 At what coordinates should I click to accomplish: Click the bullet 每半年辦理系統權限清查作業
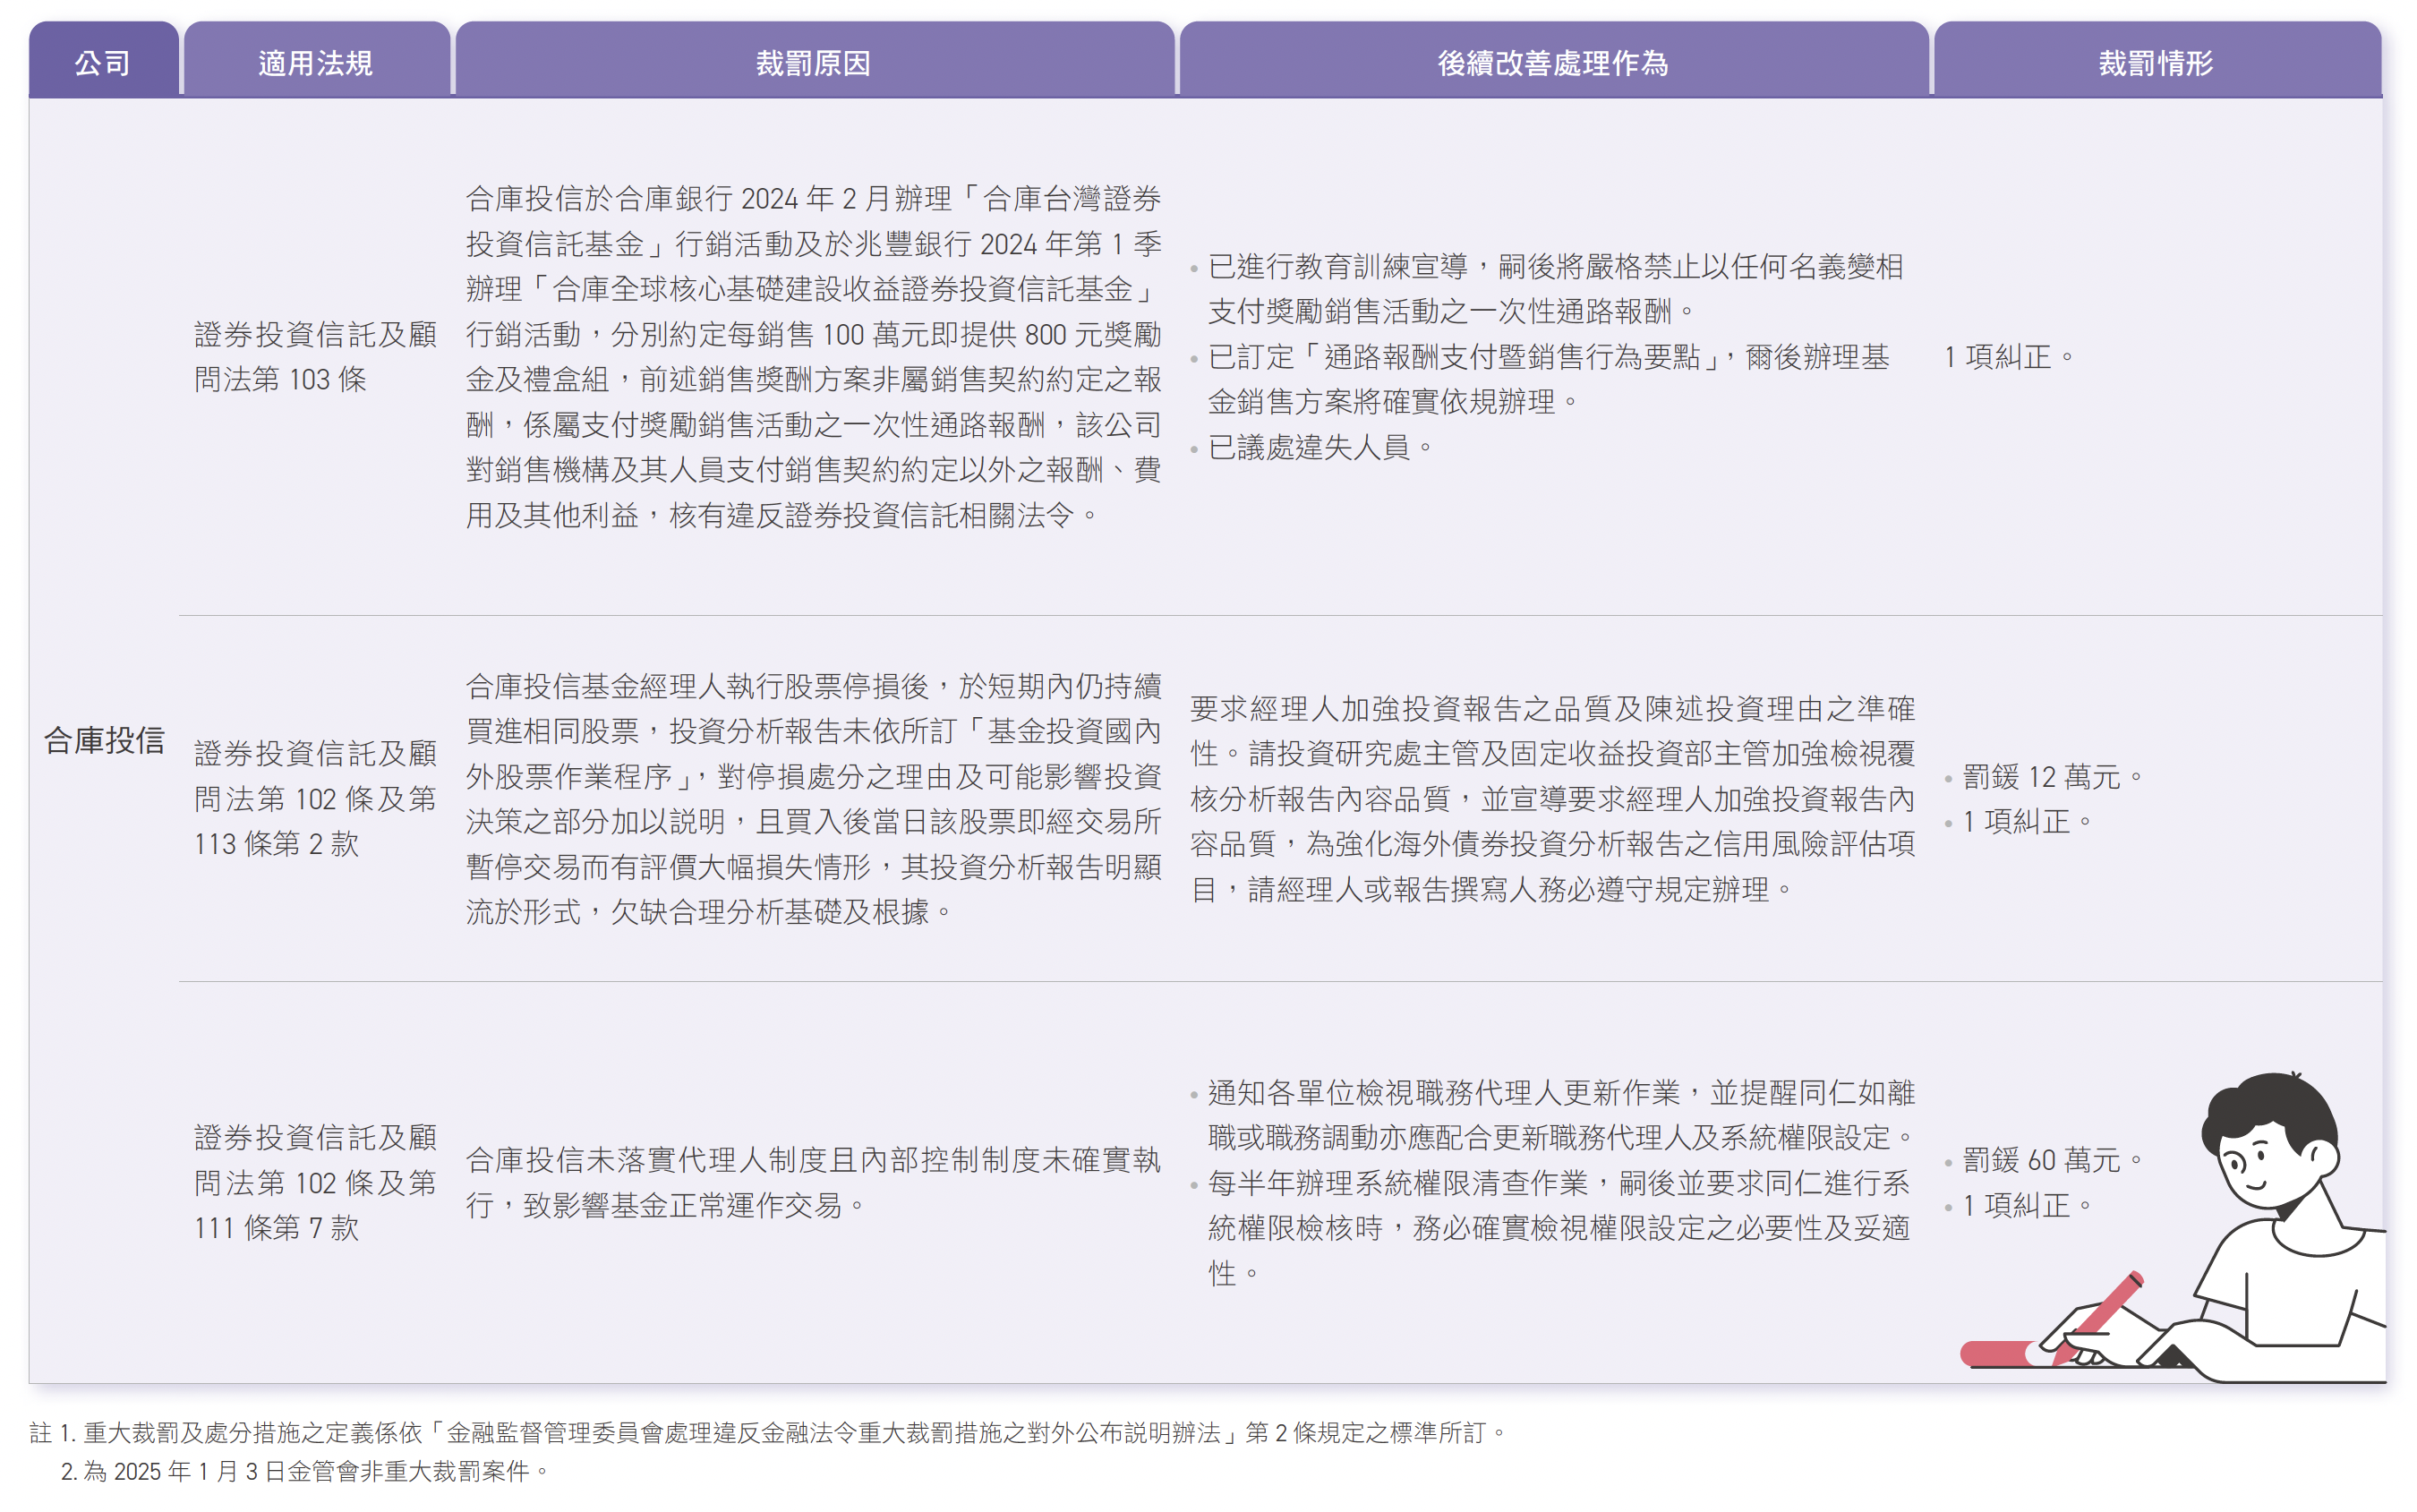click(x=1553, y=1228)
